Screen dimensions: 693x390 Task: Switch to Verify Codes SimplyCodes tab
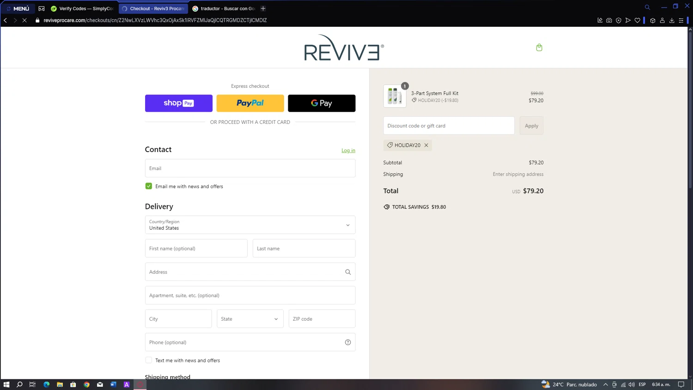click(x=82, y=8)
